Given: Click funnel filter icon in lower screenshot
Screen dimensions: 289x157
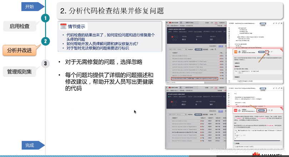Looking at the screenshot, I should (215, 114).
